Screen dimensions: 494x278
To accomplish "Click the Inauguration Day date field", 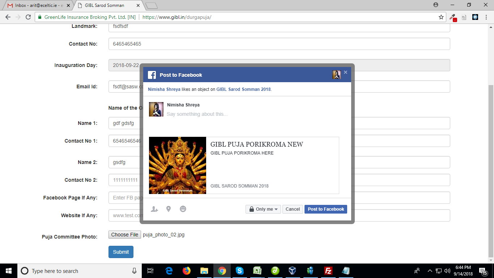I will pyautogui.click(x=279, y=65).
